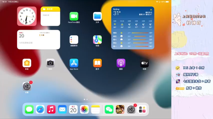Viewport: 213px width, 119px height.
Task: Launch the Camera app
Action: 50,63
